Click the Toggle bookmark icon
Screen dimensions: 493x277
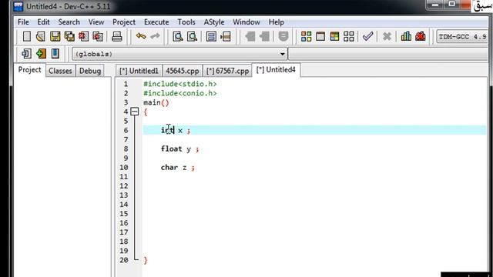coord(41,54)
